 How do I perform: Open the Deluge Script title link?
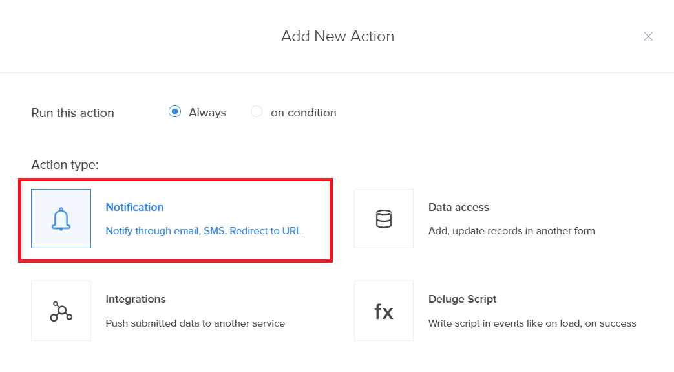point(463,299)
